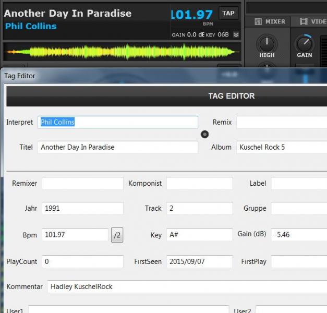The image size is (327, 313).
Task: Click the Interpret field containing Phil Collins
Action: pos(118,122)
